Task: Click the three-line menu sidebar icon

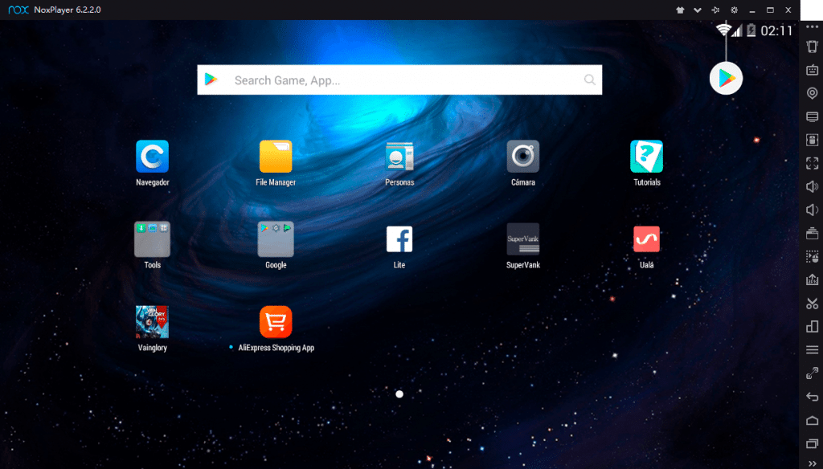Action: [812, 350]
